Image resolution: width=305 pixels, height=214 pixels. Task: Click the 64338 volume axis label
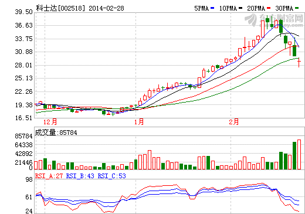[x=23, y=145]
